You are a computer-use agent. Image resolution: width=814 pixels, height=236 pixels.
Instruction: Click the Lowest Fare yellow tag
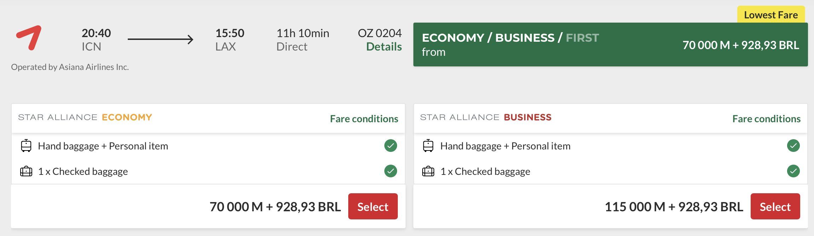click(x=771, y=15)
